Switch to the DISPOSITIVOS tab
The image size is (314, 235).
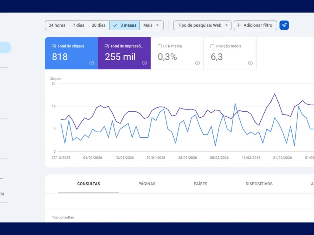tap(259, 184)
